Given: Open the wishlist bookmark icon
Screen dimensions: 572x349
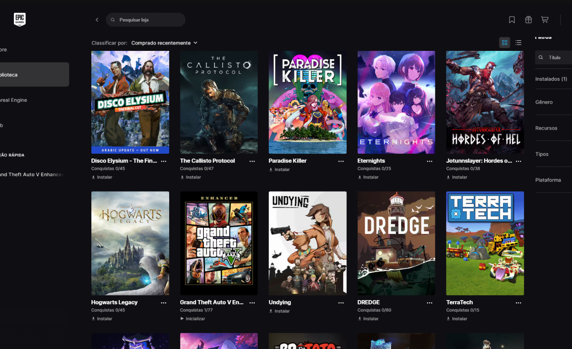Looking at the screenshot, I should point(512,19).
